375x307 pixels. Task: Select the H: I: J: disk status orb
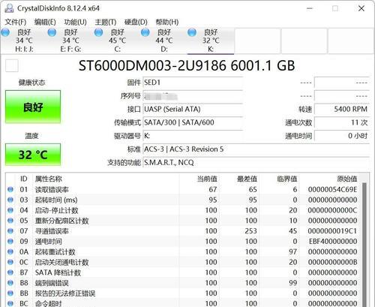pos(5,32)
